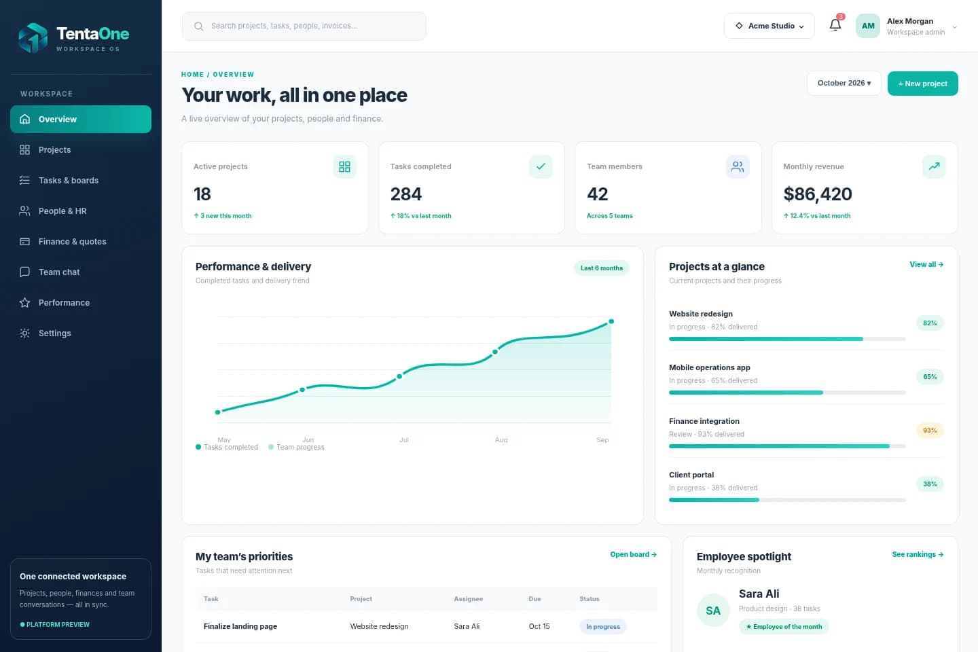The height and width of the screenshot is (652, 978).
Task: Click the See rankings link
Action: (918, 554)
